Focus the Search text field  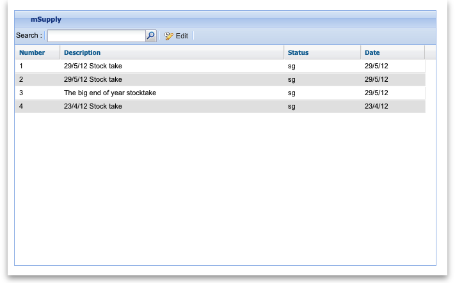click(x=96, y=36)
